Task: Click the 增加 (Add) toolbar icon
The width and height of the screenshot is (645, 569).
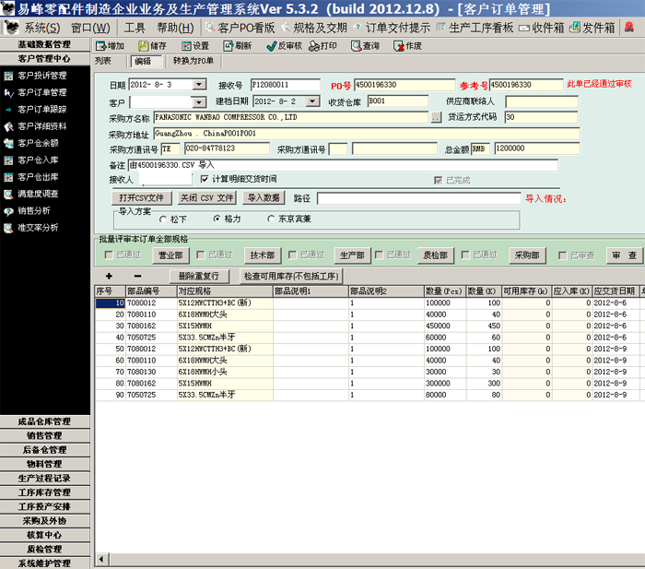Action: coord(110,45)
